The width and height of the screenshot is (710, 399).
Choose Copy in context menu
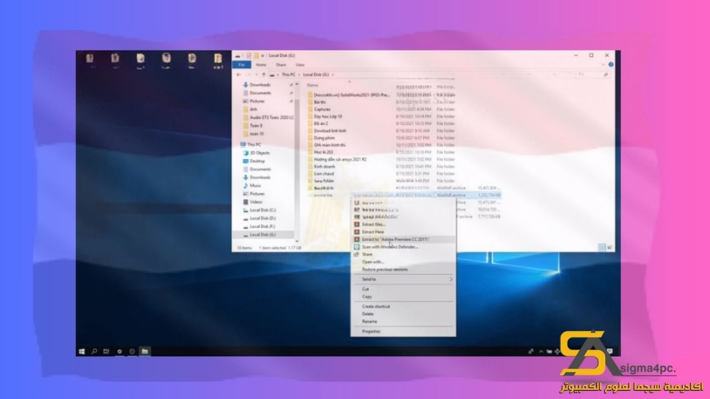pos(403,296)
